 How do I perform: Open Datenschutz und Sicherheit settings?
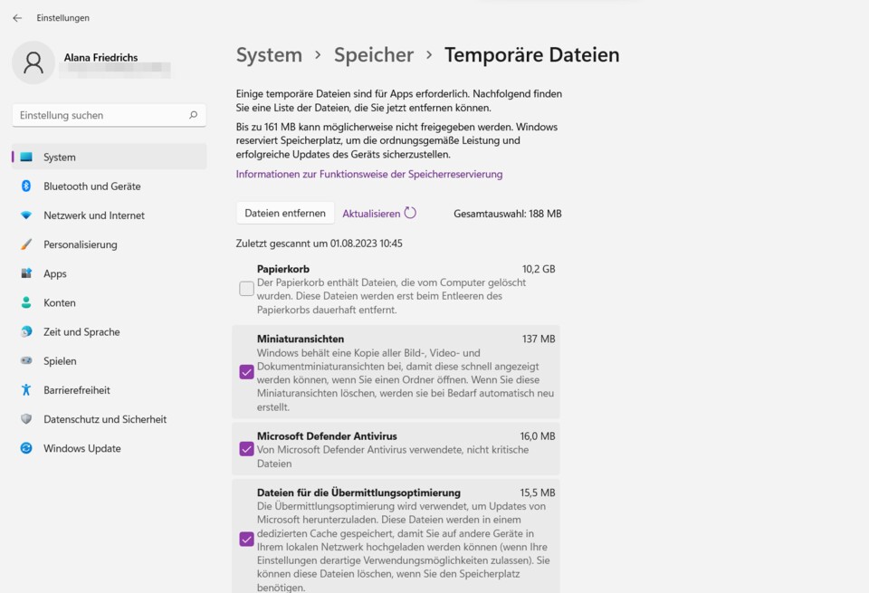point(105,419)
